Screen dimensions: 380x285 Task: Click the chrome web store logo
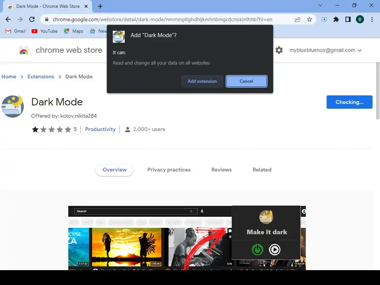click(x=24, y=50)
